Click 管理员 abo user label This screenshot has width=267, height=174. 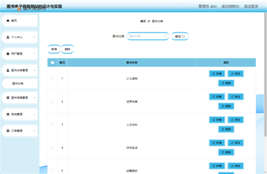[208, 6]
